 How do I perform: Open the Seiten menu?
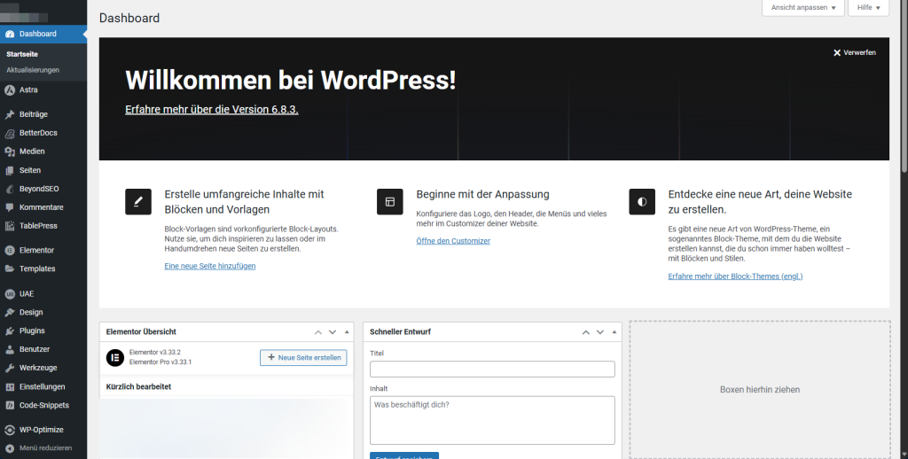[43, 171]
